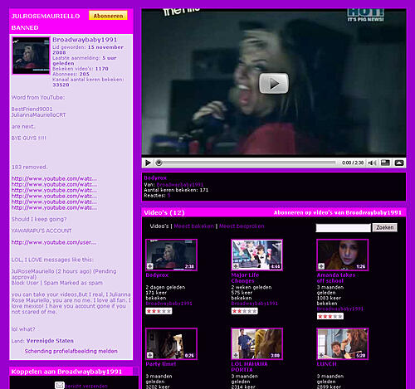This screenshot has width=415, height=389.
Task: Click the video search input field
Action: 343,228
